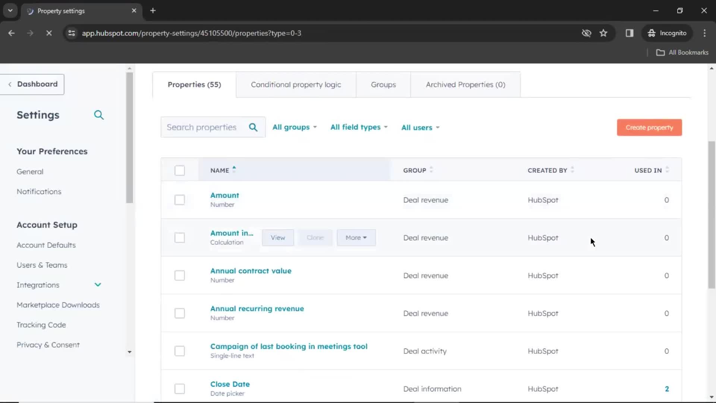Click the main page vertical scrollbar thumb
Image resolution: width=716 pixels, height=403 pixels.
(x=712, y=215)
